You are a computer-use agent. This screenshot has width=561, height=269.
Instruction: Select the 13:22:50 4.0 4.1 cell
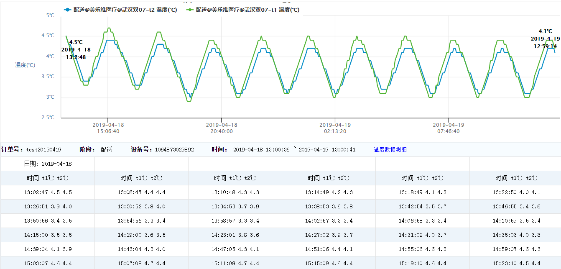coord(515,192)
